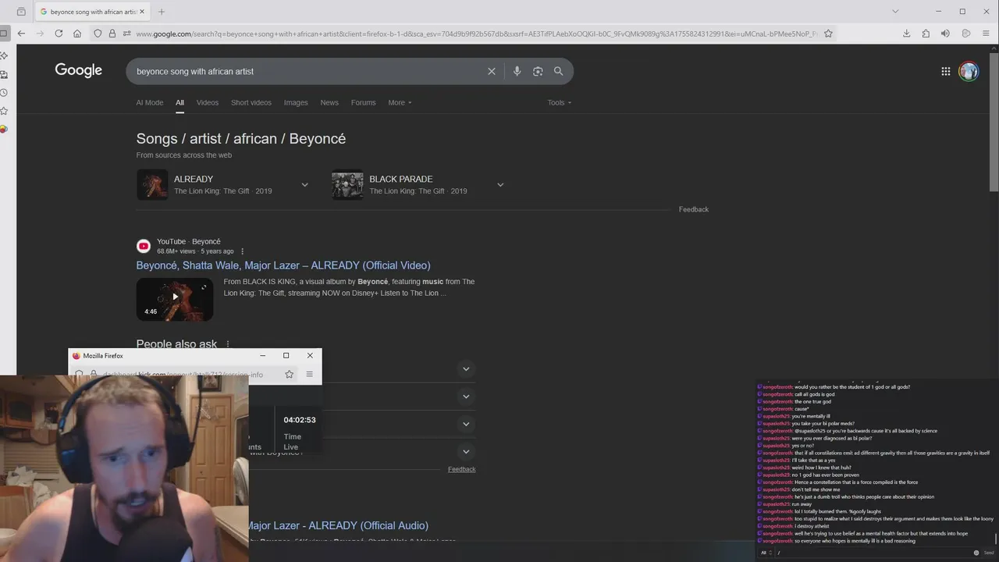
Task: Switch to Short videos tab
Action: pos(251,102)
